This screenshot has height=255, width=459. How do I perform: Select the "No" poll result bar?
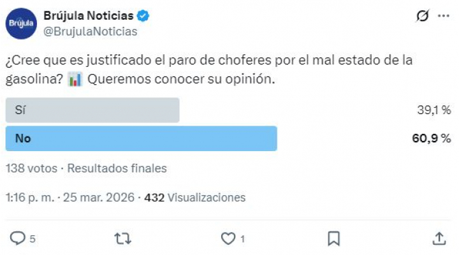click(141, 138)
